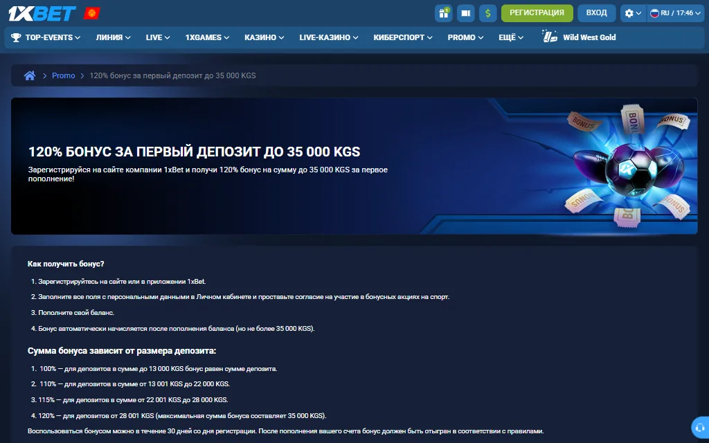Viewport: 709px width, 443px height.
Task: Open the gift bonuses icon
Action: click(x=444, y=13)
